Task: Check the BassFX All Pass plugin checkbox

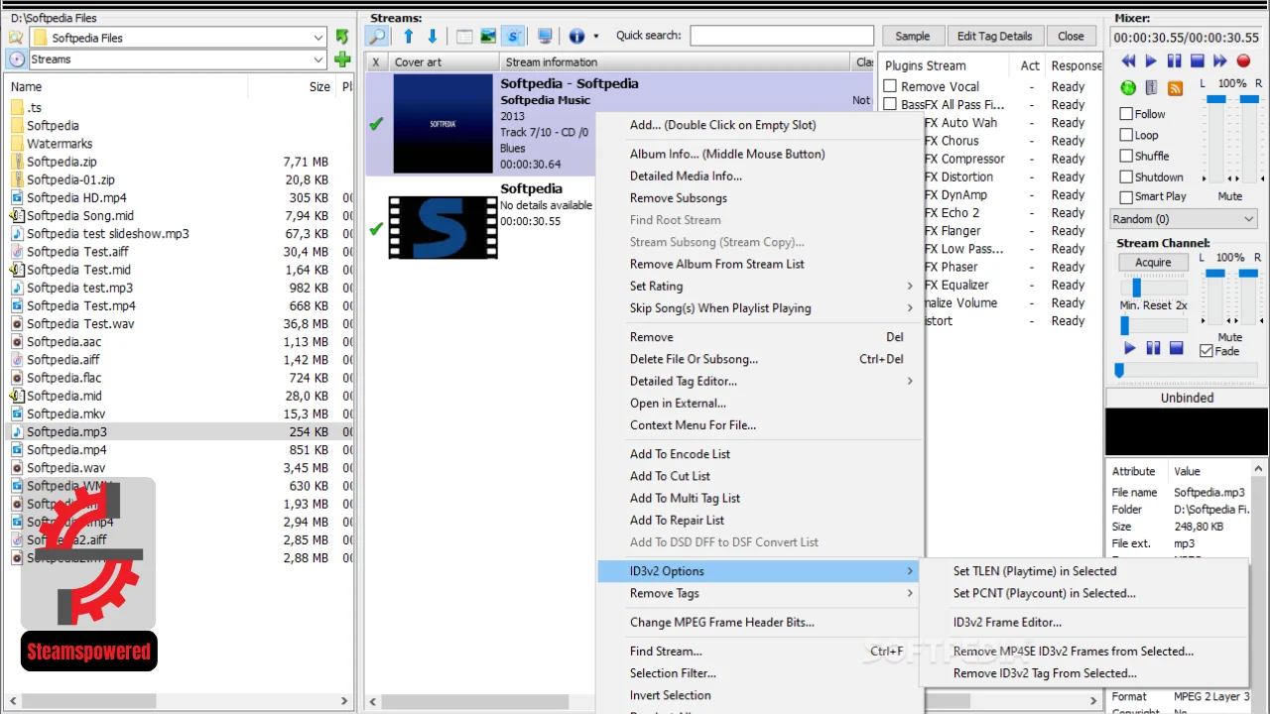Action: point(890,104)
